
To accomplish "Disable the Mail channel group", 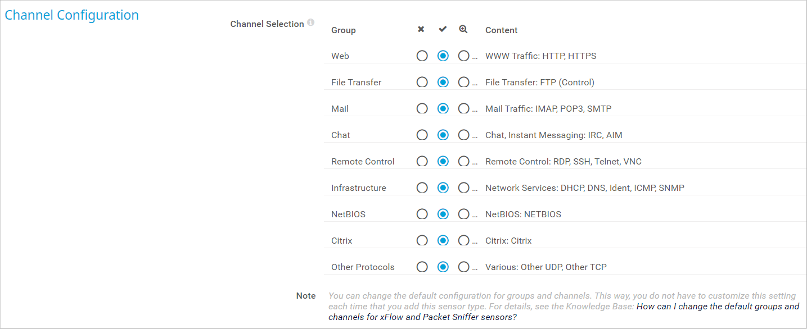I will click(422, 108).
